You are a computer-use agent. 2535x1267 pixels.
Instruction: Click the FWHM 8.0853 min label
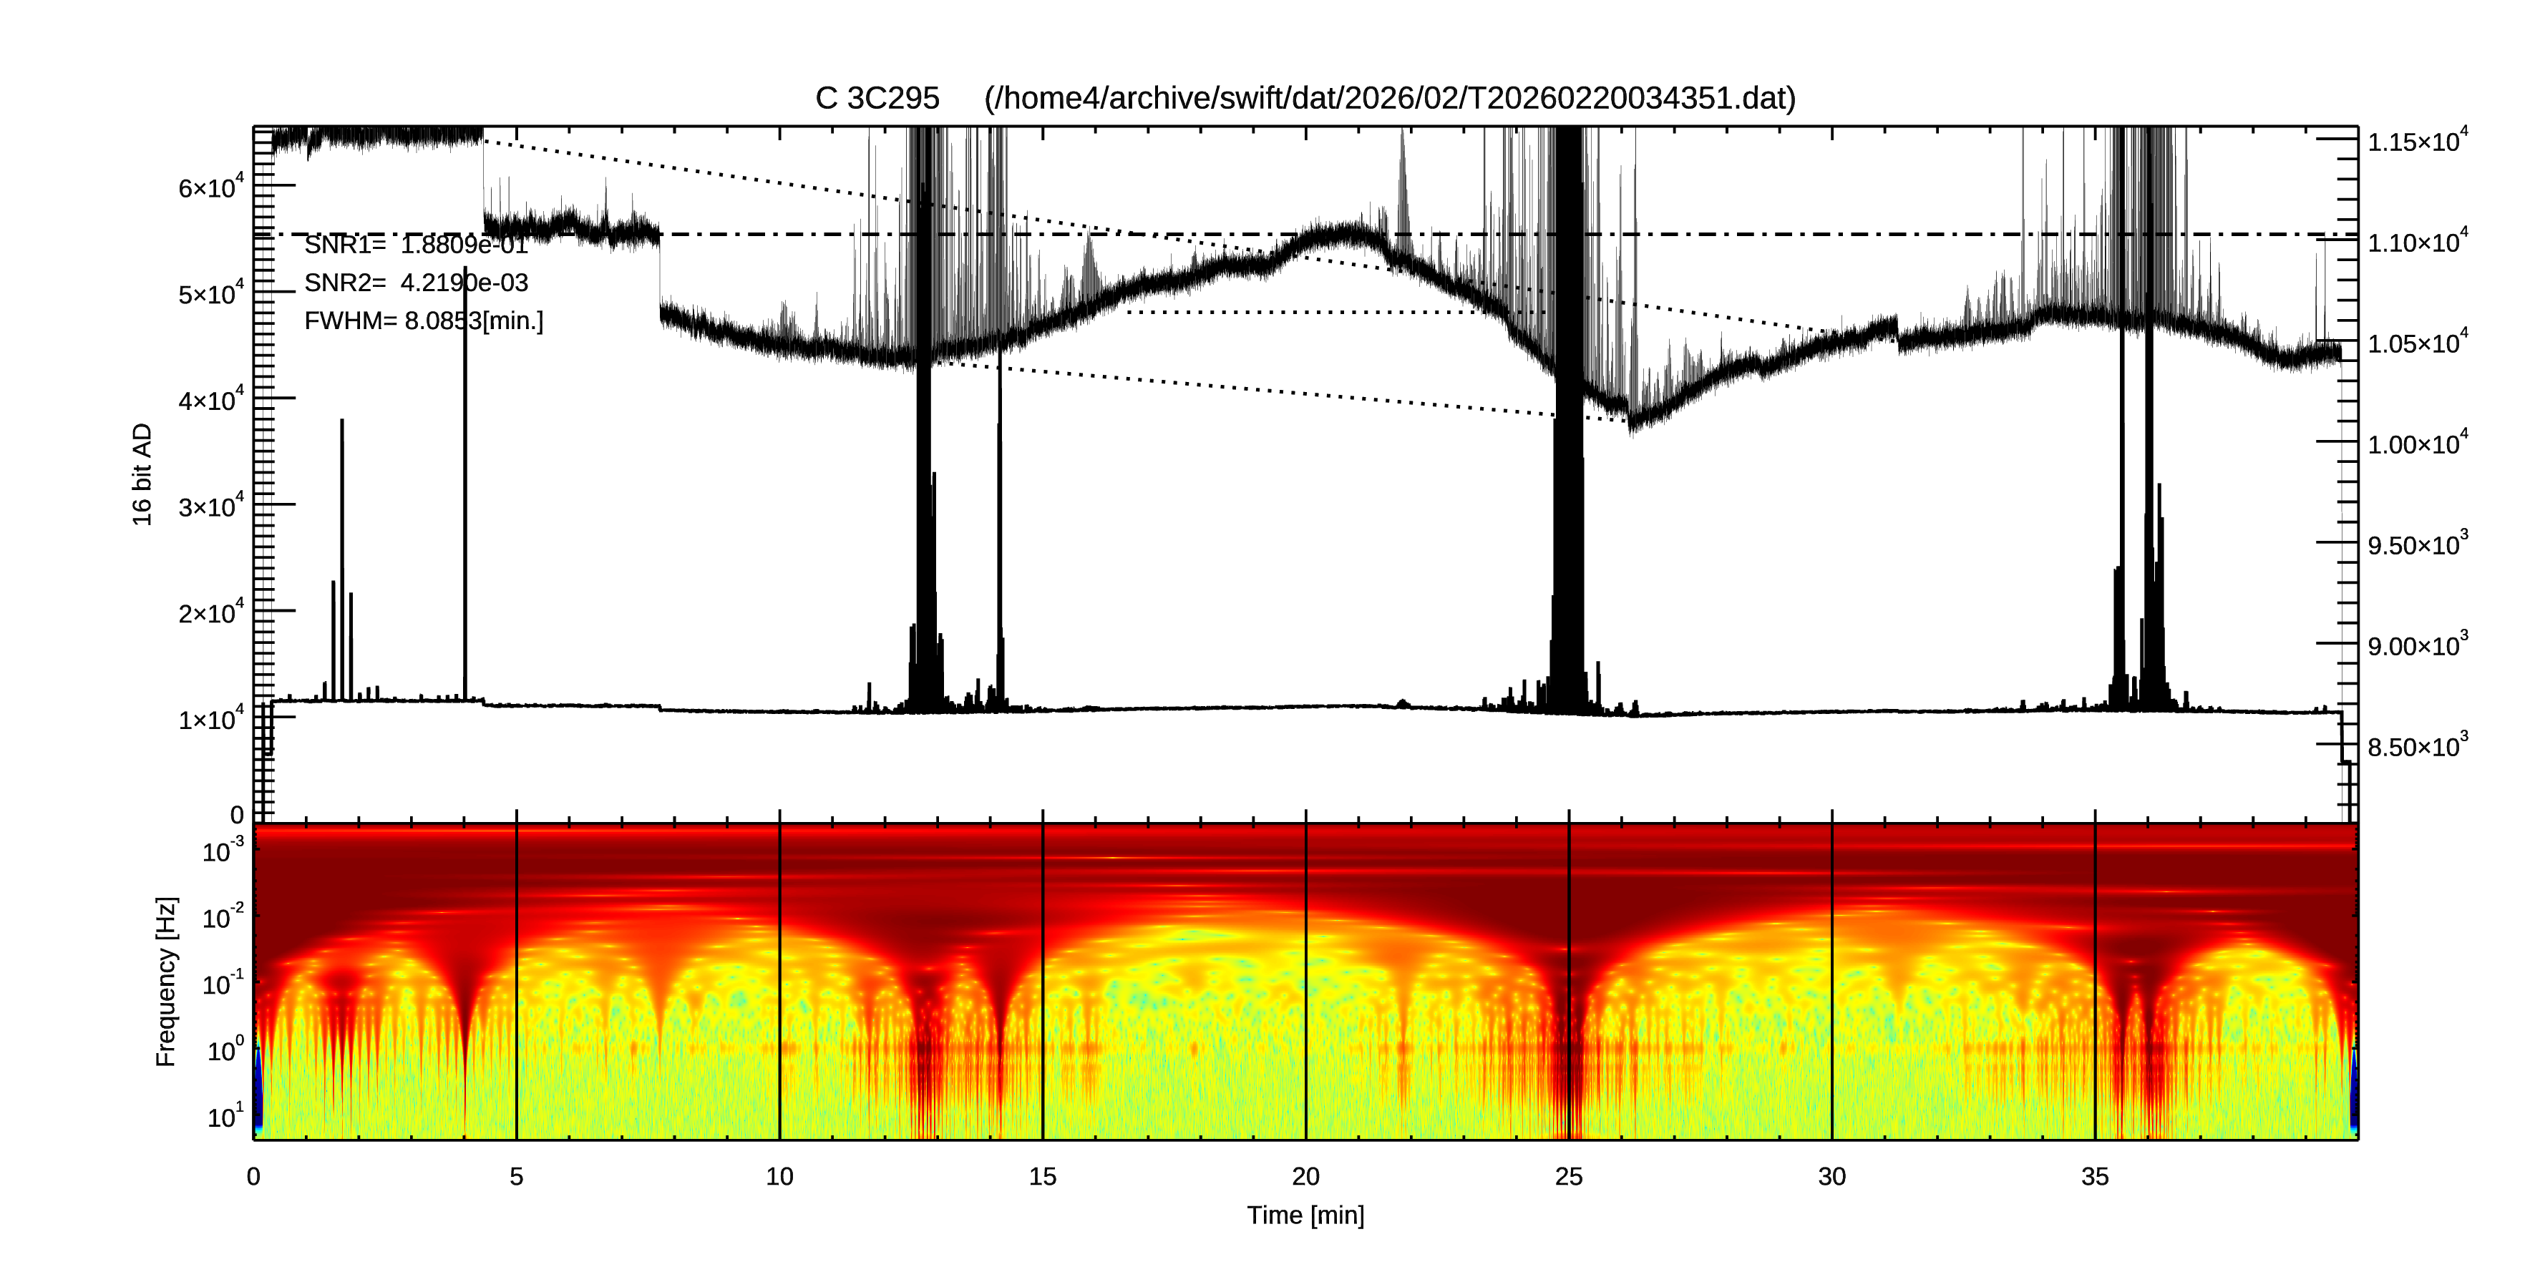(x=423, y=321)
